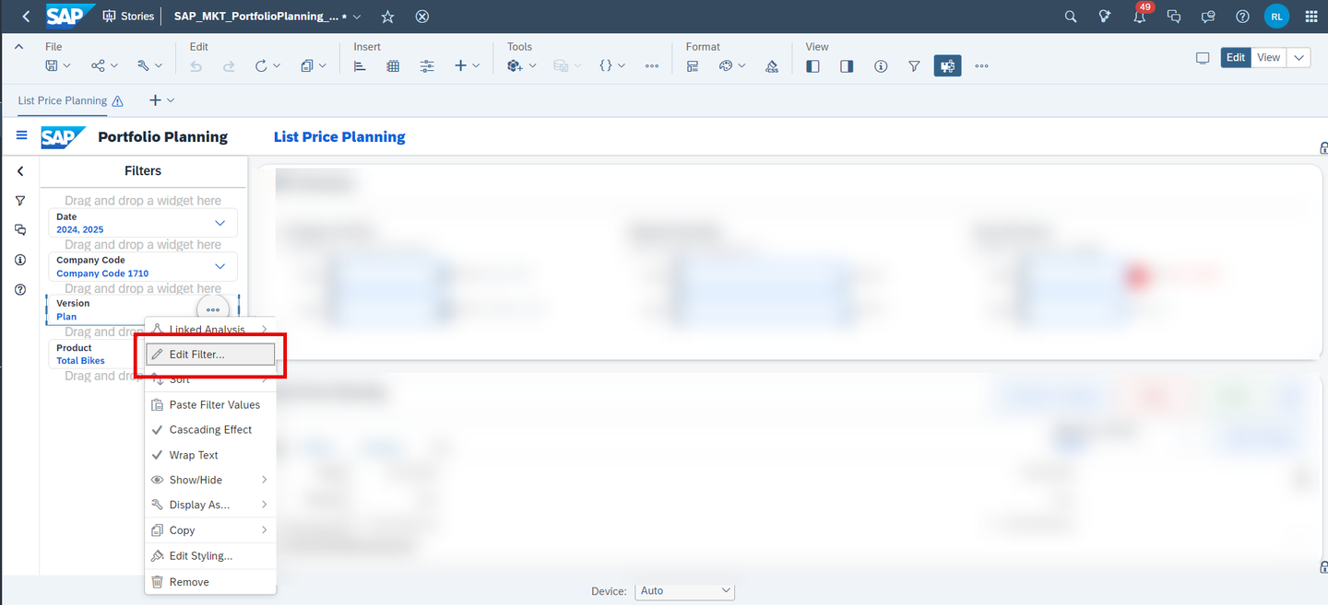The width and height of the screenshot is (1328, 605).
Task: Toggle the Cascading Effect menu option
Action: pos(210,430)
